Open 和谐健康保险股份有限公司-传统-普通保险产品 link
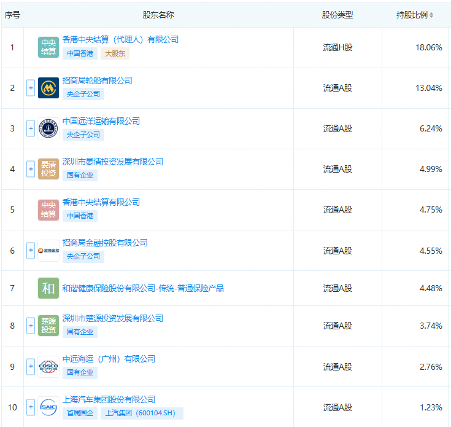451x427 pixels. 143,288
